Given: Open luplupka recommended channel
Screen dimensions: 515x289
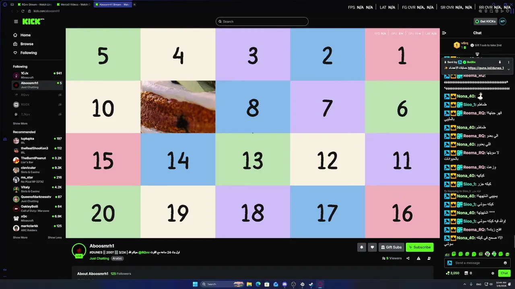Looking at the screenshot, I should 37,140.
